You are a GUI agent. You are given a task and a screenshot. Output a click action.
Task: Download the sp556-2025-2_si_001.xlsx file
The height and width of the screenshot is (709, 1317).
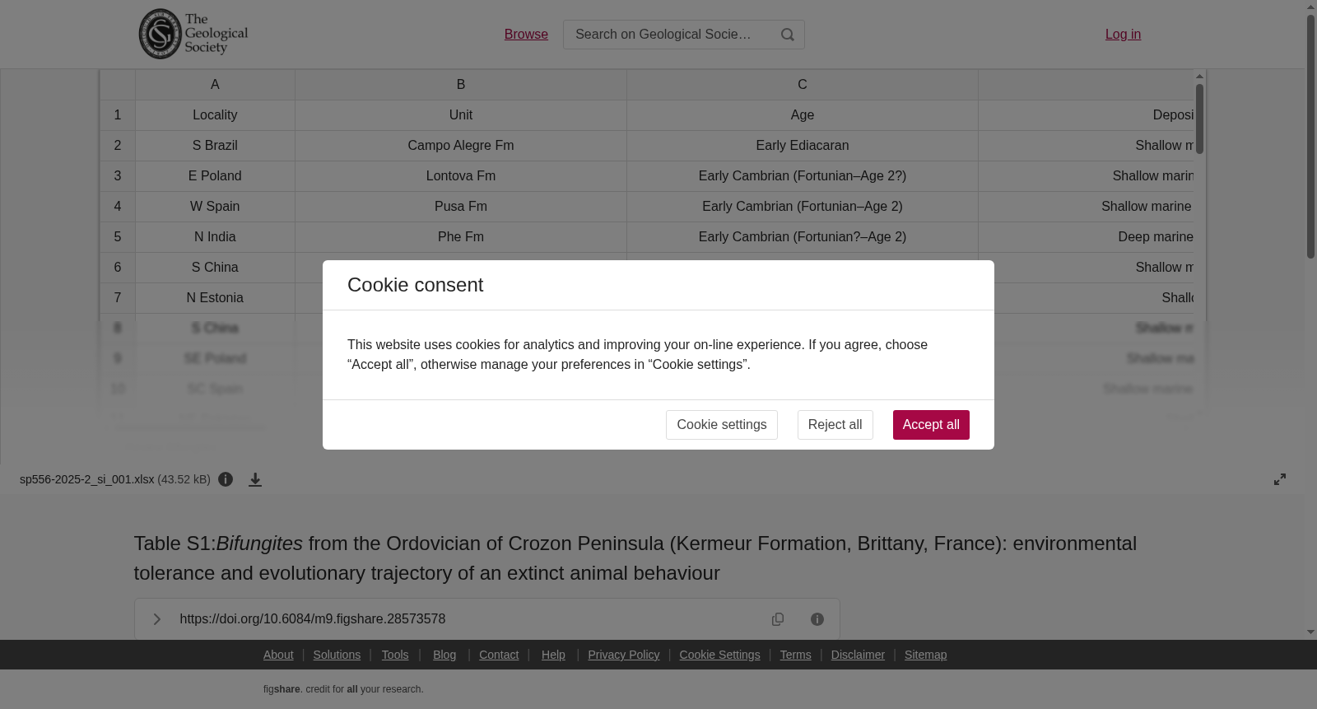(x=255, y=479)
